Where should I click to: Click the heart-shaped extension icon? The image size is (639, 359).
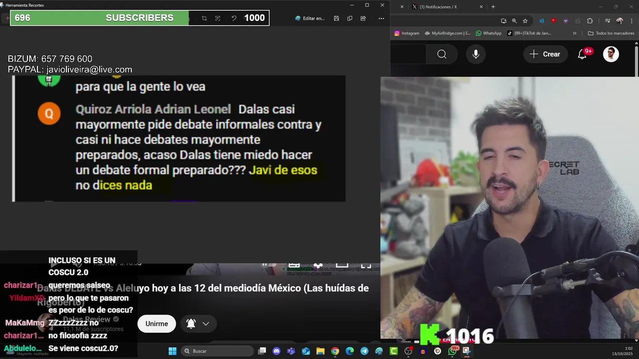566,21
